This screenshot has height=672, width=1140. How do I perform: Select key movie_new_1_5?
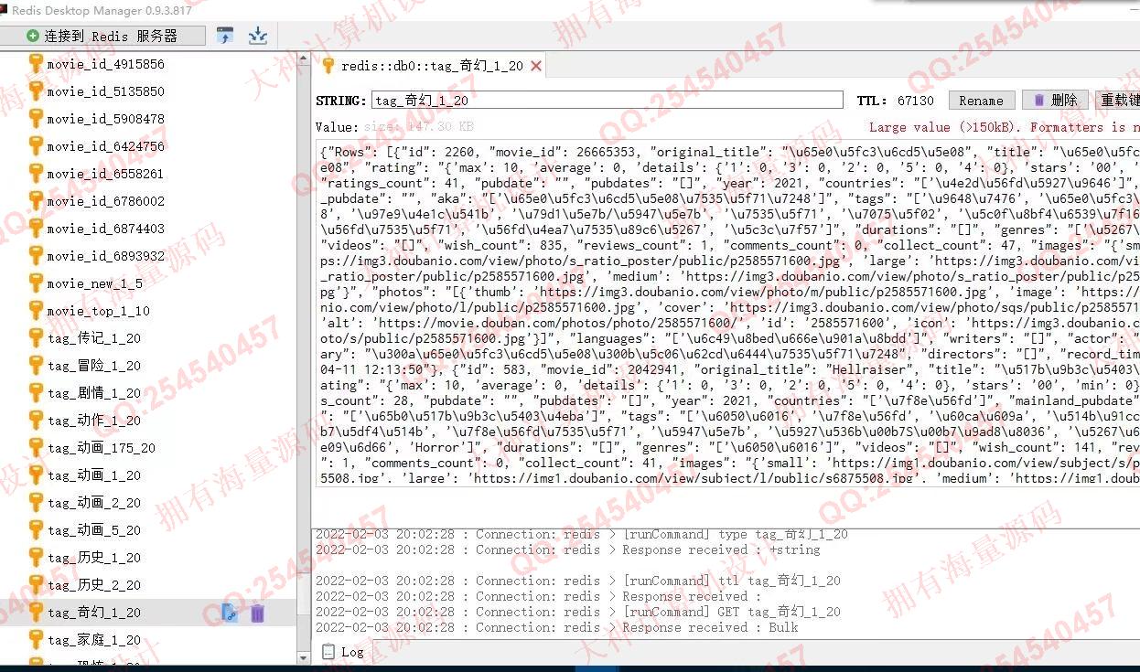[x=94, y=283]
